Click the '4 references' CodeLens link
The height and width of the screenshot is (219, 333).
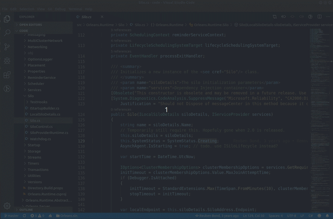click(x=121, y=40)
